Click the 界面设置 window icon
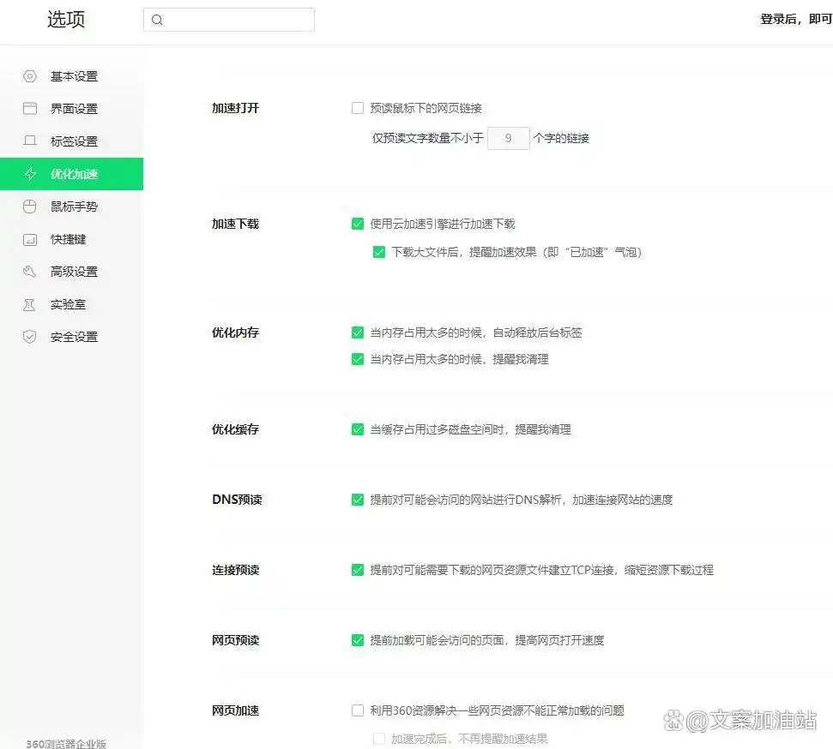The width and height of the screenshot is (833, 749). [30, 109]
